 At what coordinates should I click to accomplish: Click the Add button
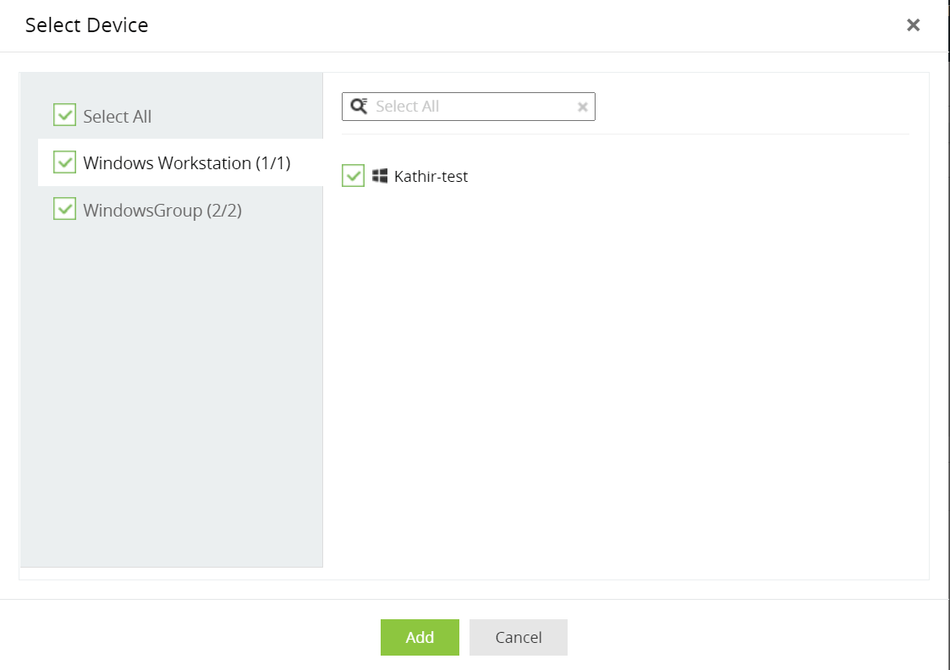click(420, 637)
